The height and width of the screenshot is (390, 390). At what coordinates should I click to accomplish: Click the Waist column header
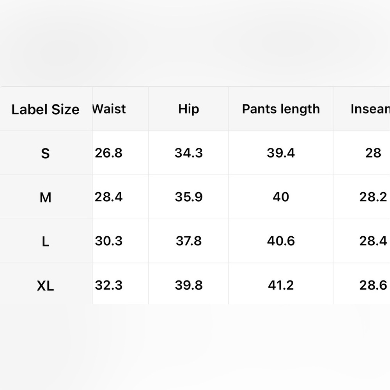pyautogui.click(x=109, y=109)
